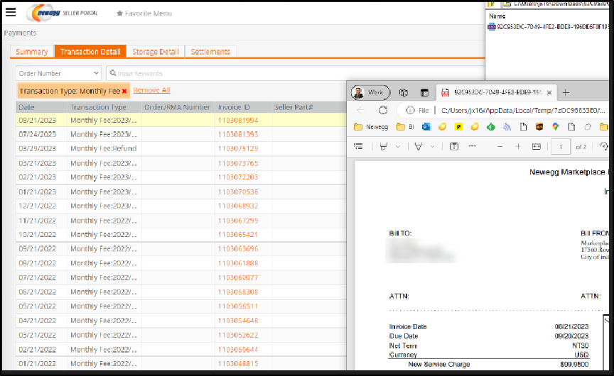
Task: Click the Newegg Seller Portal logo
Action: (x=63, y=13)
